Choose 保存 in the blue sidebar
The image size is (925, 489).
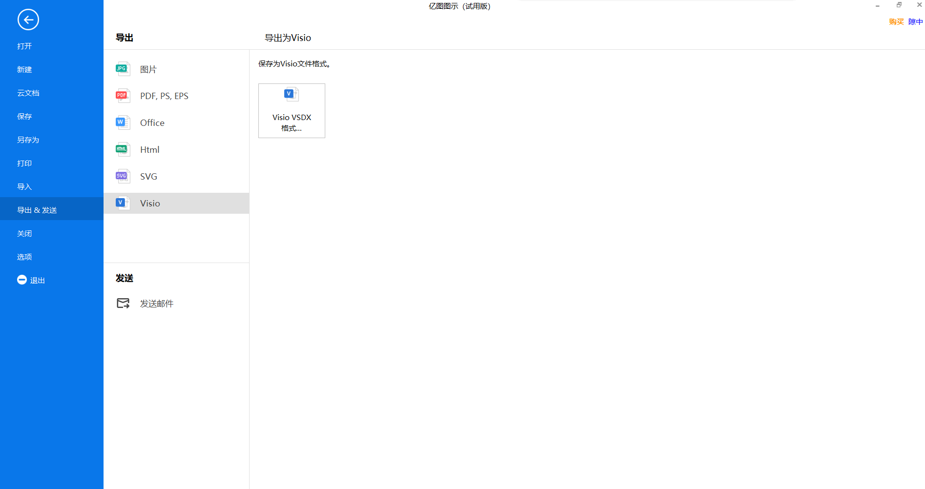[24, 117]
